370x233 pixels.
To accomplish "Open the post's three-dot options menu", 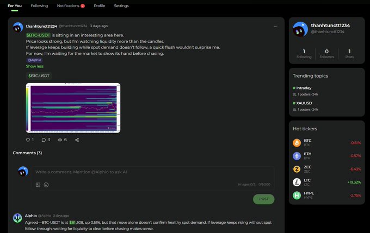I will tap(276, 26).
